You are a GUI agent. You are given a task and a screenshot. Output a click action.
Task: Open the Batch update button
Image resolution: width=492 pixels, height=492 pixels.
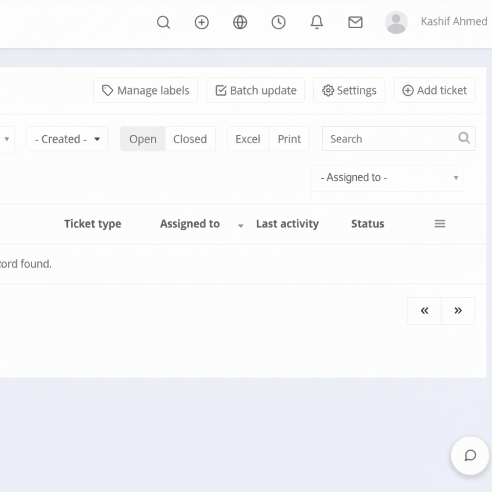[255, 91]
